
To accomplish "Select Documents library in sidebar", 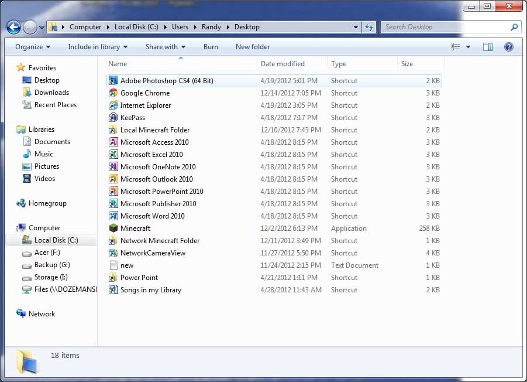I will click(x=52, y=142).
